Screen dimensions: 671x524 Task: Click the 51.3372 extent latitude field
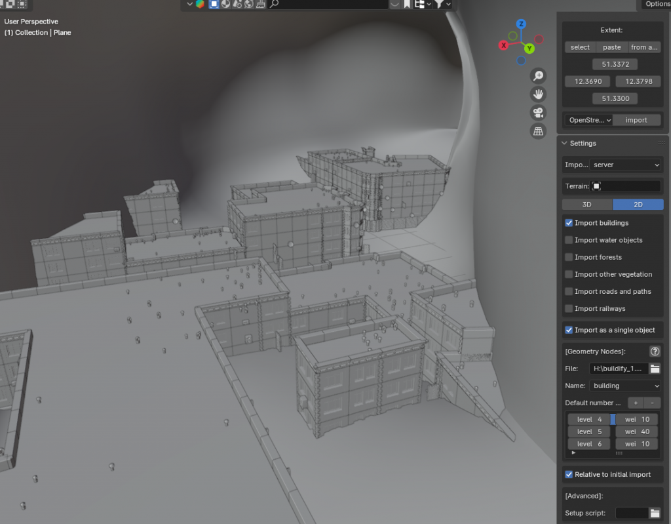point(614,64)
